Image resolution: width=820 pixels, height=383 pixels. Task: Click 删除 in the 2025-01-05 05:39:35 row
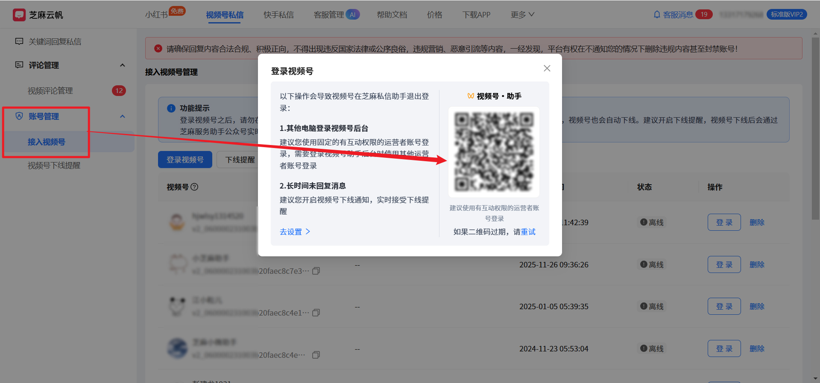757,306
